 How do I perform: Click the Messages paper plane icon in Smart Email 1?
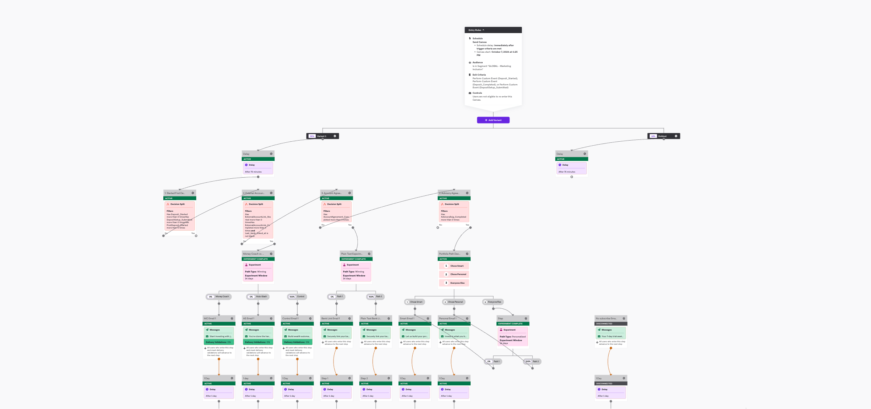point(404,330)
